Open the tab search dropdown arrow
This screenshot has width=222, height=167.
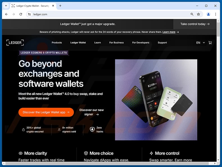6,6
